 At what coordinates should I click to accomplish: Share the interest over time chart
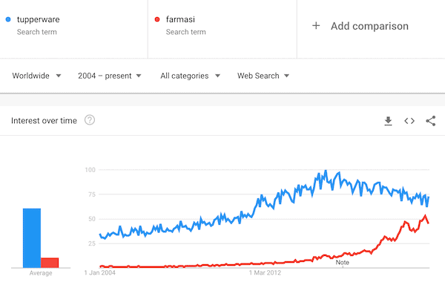[430, 121]
